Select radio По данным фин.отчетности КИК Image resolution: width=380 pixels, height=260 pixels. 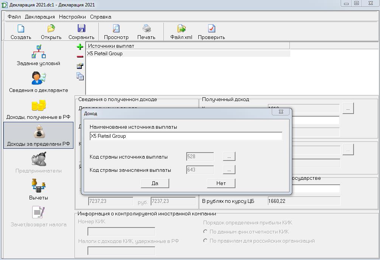(206, 232)
